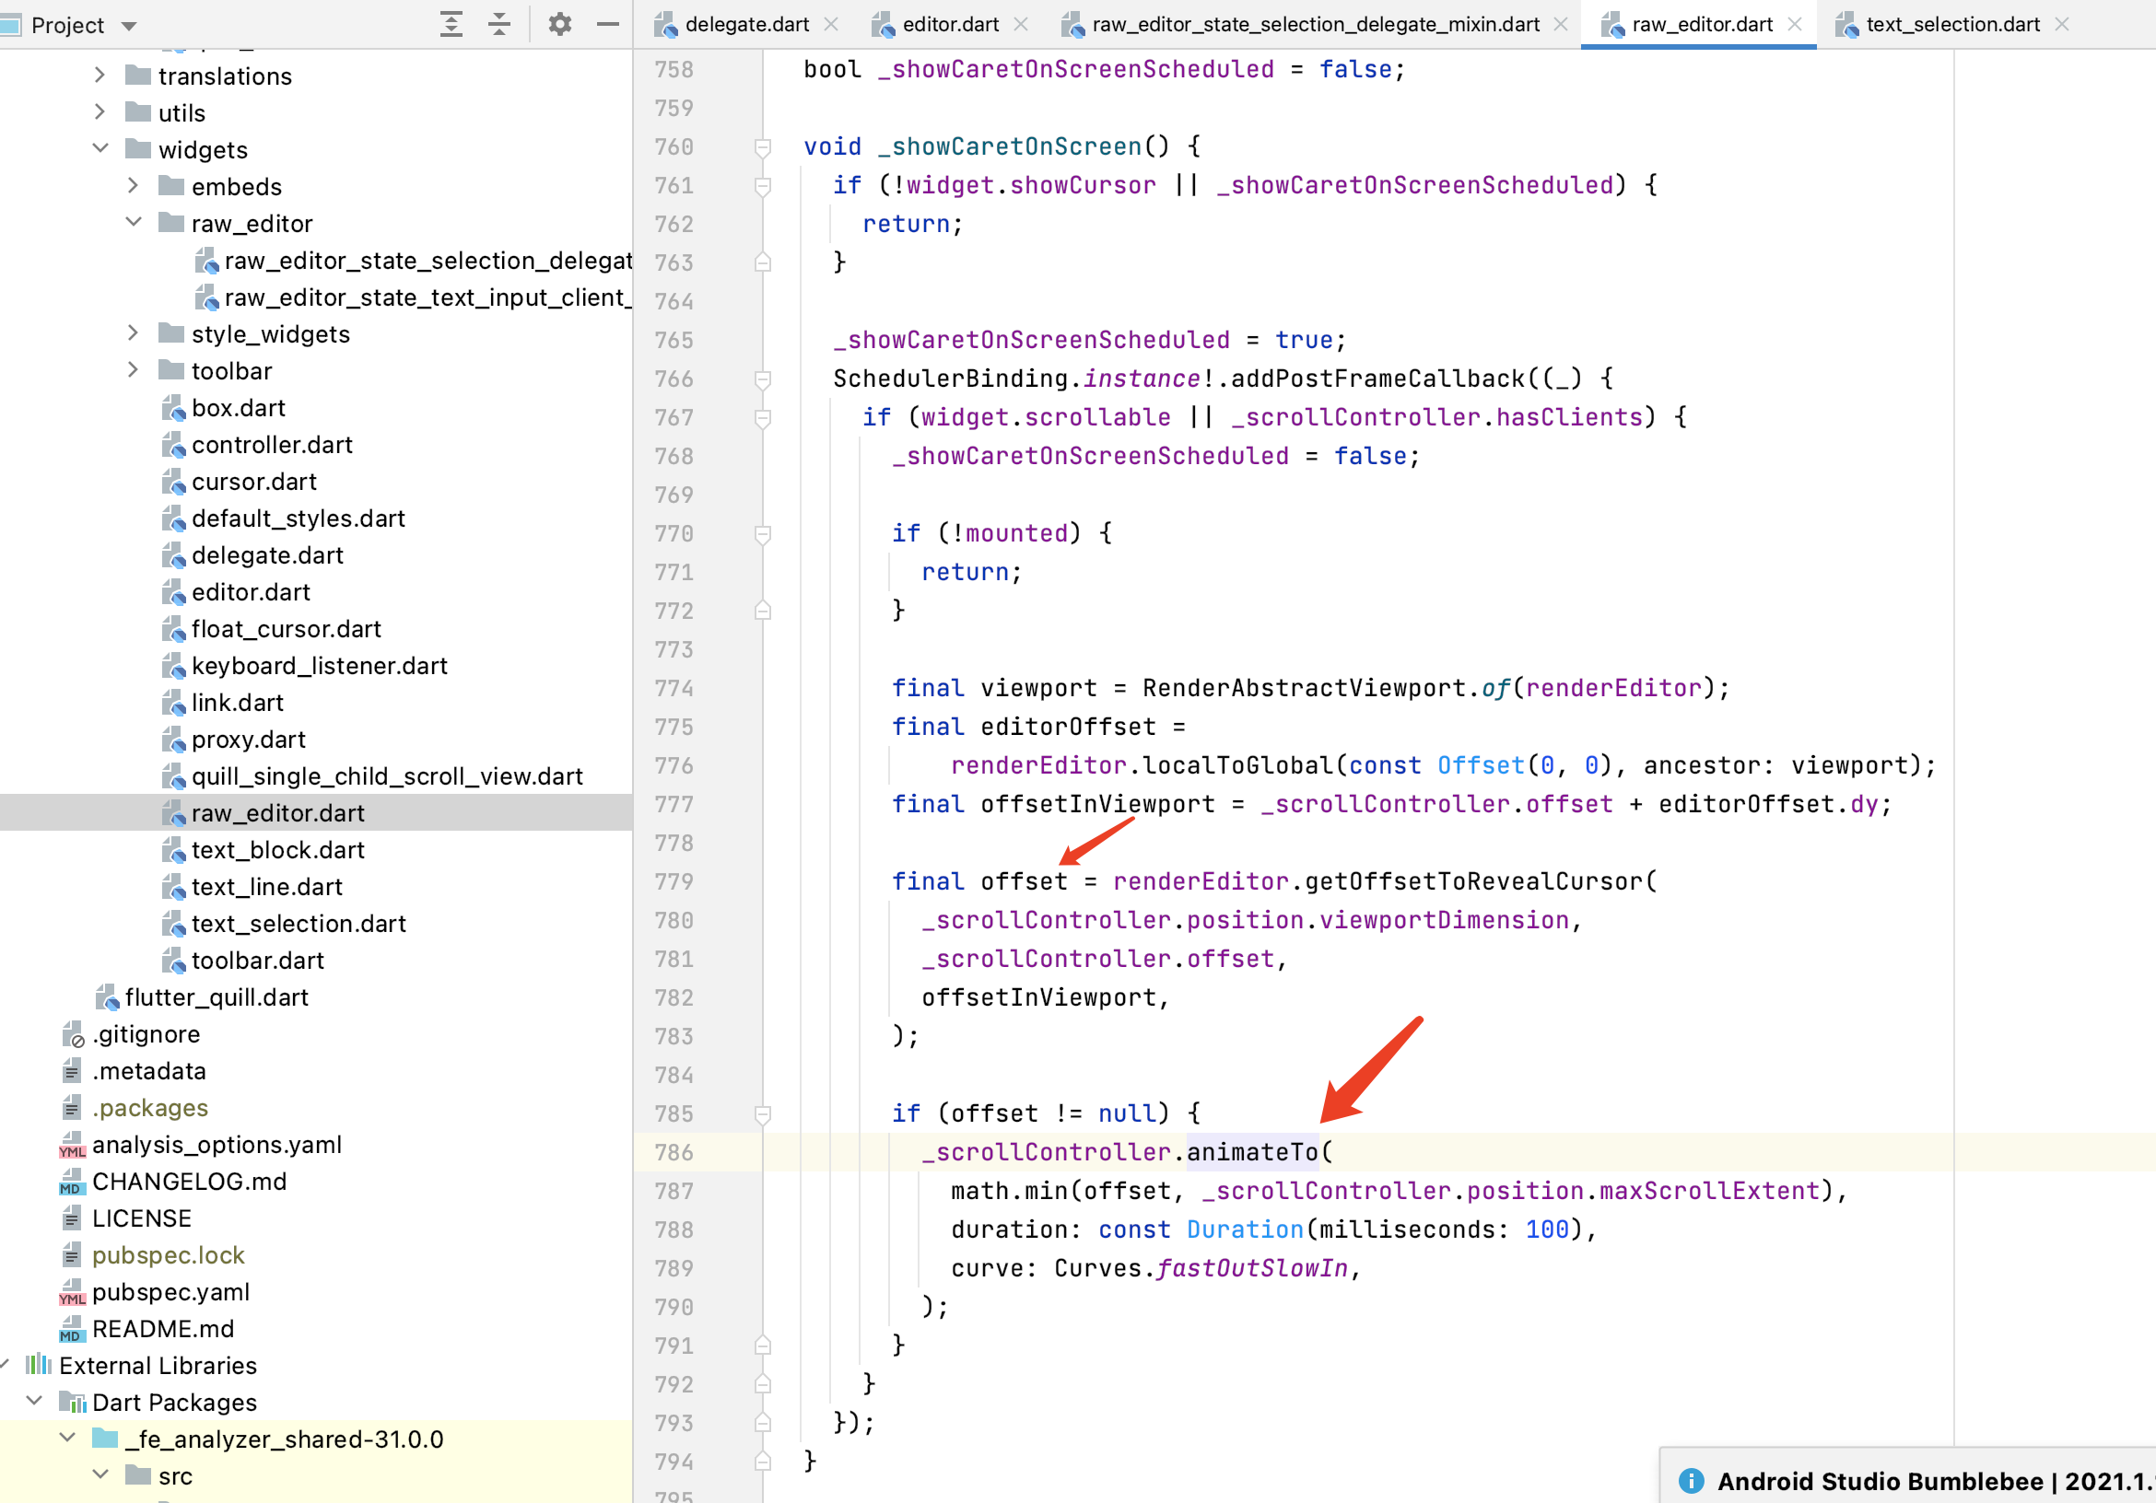Expand the embeds folder

(x=134, y=186)
